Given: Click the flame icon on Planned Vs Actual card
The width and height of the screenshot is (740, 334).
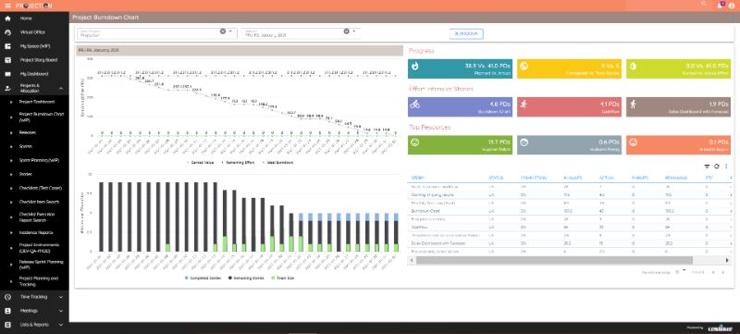Looking at the screenshot, I should [414, 67].
